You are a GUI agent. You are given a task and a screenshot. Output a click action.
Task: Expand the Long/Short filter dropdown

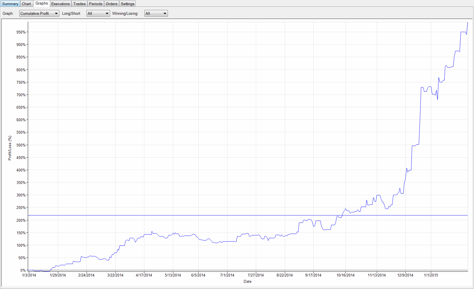click(x=98, y=13)
